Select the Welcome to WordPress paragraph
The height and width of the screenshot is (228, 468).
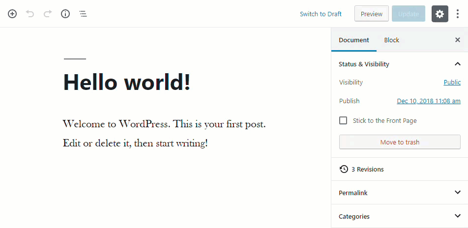coord(164,133)
